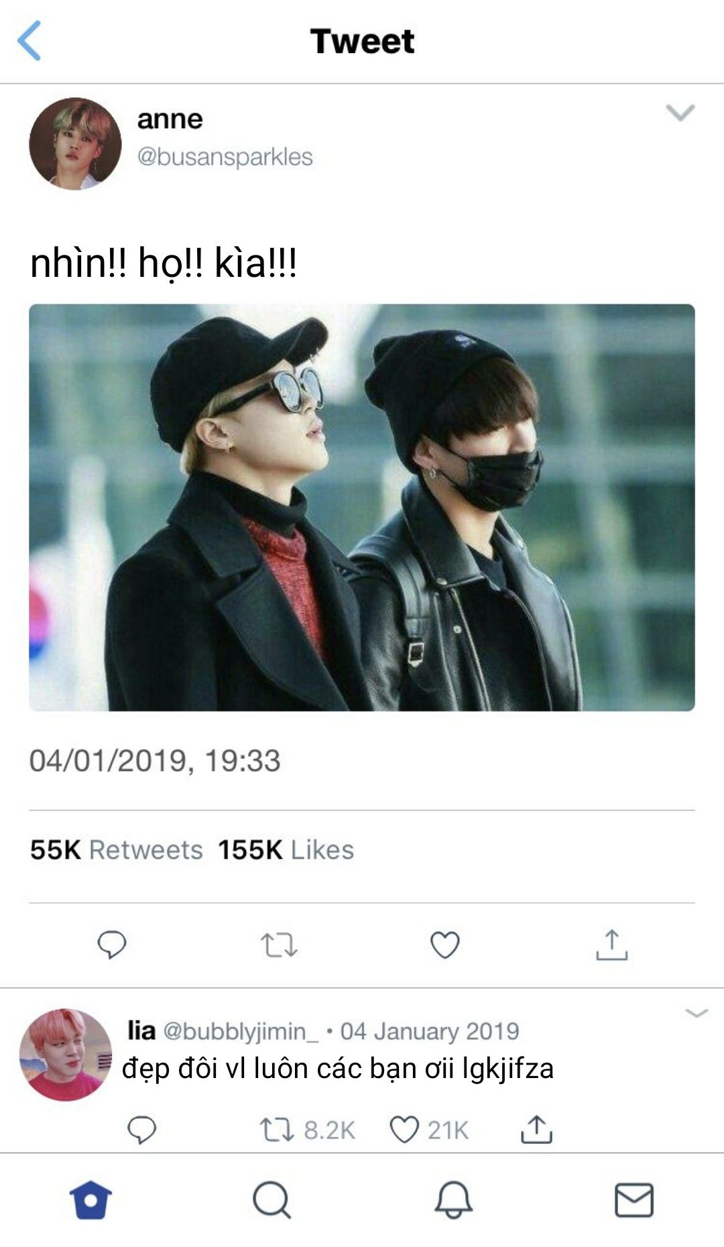This screenshot has height=1247, width=724.
Task: Open the Messages envelope tab
Action: (633, 1199)
